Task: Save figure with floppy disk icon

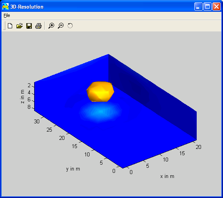Action: [x=29, y=26]
